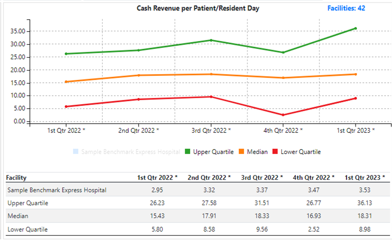This screenshot has width=392, height=241.
Task: Toggle Sample Benchmark Express Hospital legend entry
Action: [126, 152]
